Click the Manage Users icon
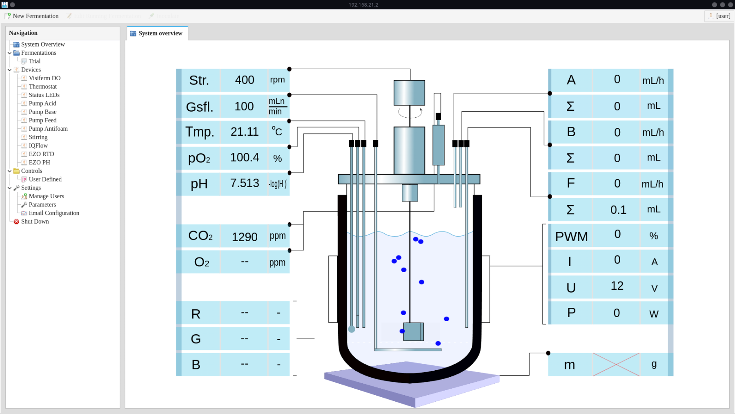735x414 pixels. tap(24, 196)
